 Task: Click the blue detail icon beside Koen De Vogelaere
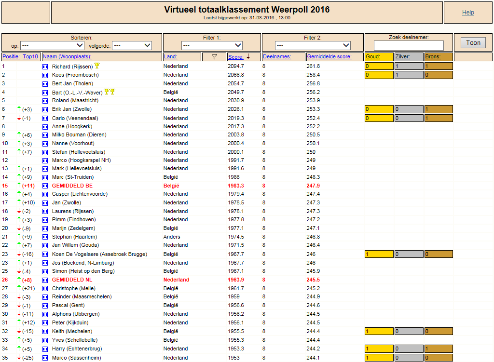pos(45,255)
